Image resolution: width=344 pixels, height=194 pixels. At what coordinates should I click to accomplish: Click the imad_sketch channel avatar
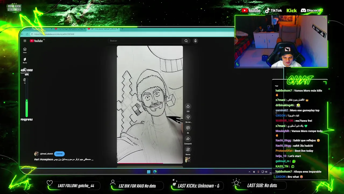coord(37,154)
